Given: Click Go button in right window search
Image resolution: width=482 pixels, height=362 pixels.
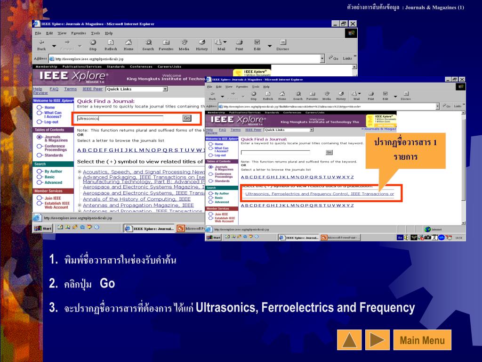Looking at the screenshot, I should pyautogui.click(x=329, y=152).
